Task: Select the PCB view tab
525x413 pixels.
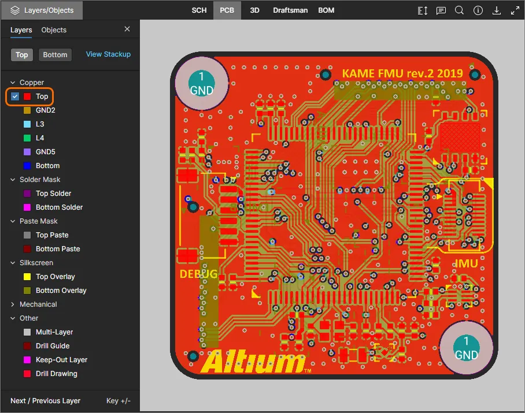Action: tap(227, 10)
